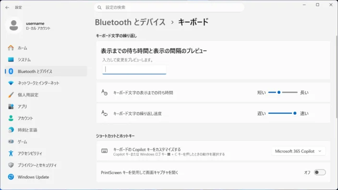Viewport: 338px width, 190px height.
Task: Click the 長い label
Action: point(304,93)
